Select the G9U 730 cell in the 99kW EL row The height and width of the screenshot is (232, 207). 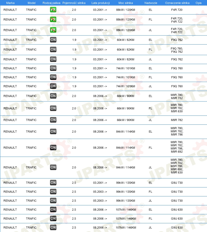pos(177,183)
